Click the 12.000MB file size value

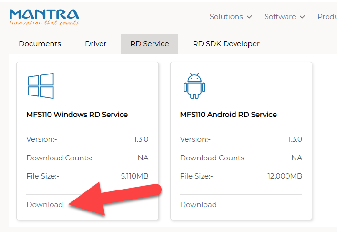(x=285, y=176)
